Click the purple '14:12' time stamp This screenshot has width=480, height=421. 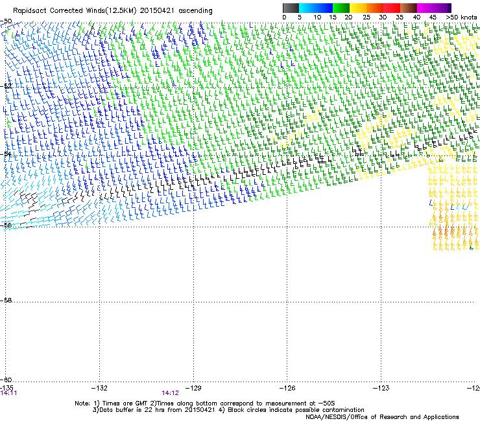click(x=170, y=393)
